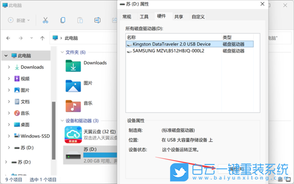Select Kingston DataTraveler 2.0 USB Device row
This screenshot has width=294, height=184.
(x=190, y=44)
